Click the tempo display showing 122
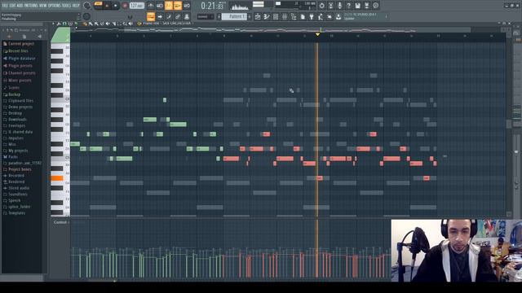 tap(137, 6)
